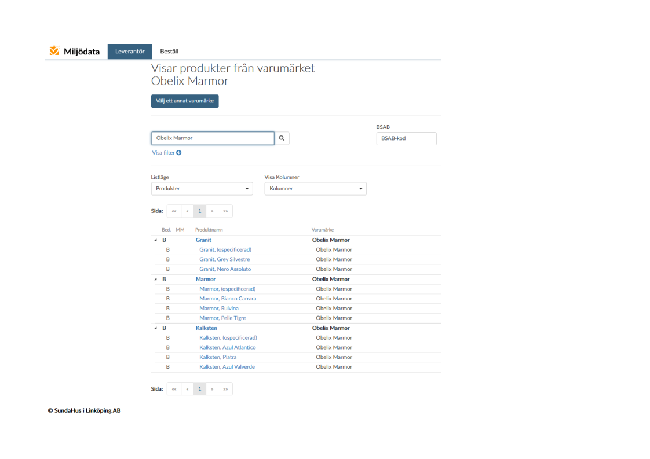
Task: Open Marmor, Bianco Carrara product
Action: click(228, 299)
